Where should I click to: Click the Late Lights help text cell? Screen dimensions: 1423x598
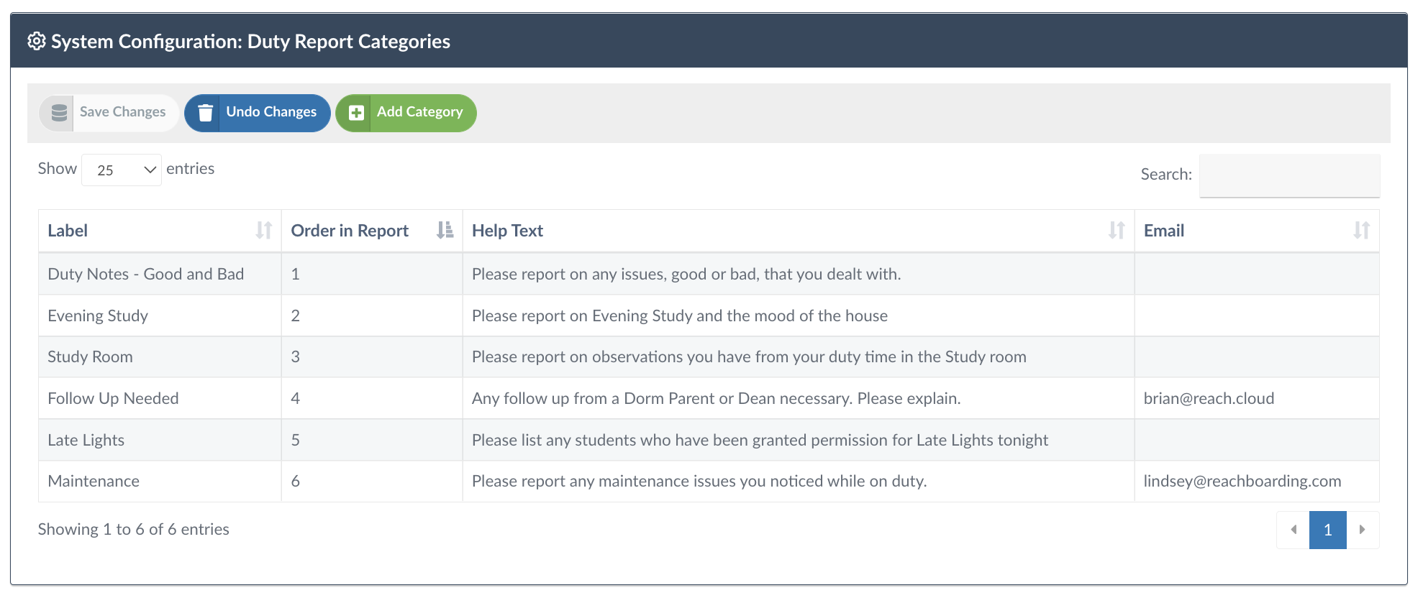(760, 441)
